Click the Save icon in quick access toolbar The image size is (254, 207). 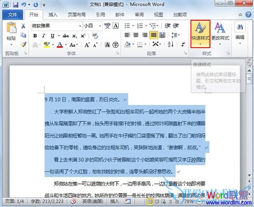pyautogui.click(x=16, y=5)
